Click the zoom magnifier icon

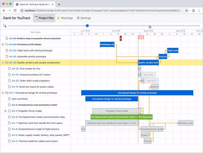pos(4,26)
